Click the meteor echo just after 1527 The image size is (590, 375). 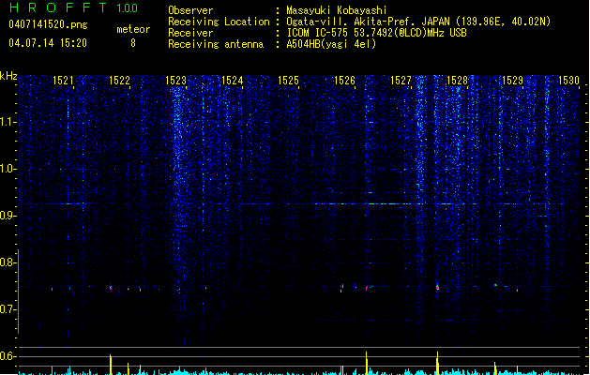tap(437, 288)
